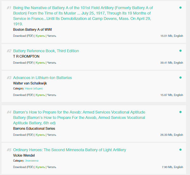The image size is (190, 175).
Task: Click the green dot beside Ordinary Heroes
Action: pyautogui.click(x=180, y=150)
